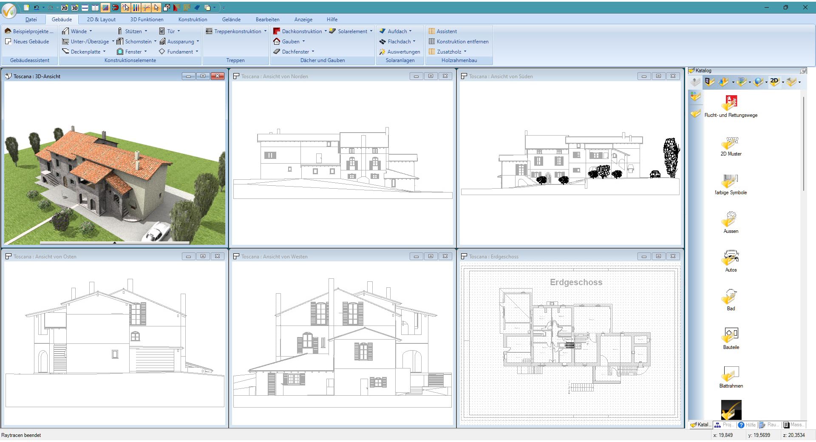Click the Undo arrow icon
The image size is (816, 442).
pos(37,8)
